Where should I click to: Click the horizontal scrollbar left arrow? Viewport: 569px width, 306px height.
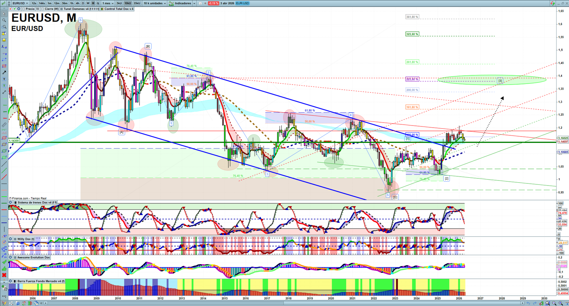point(46,303)
